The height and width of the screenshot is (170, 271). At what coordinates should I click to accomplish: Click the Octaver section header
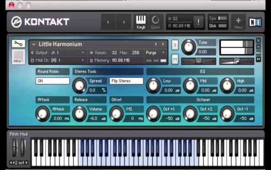pos(200,100)
